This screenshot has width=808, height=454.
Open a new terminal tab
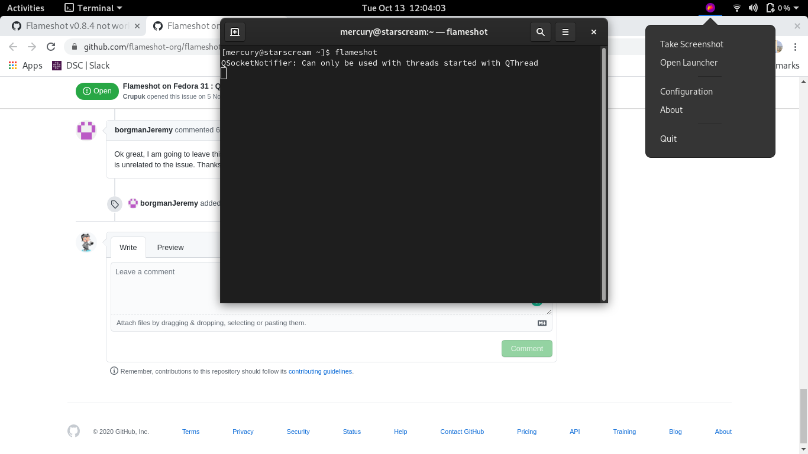coord(235,32)
